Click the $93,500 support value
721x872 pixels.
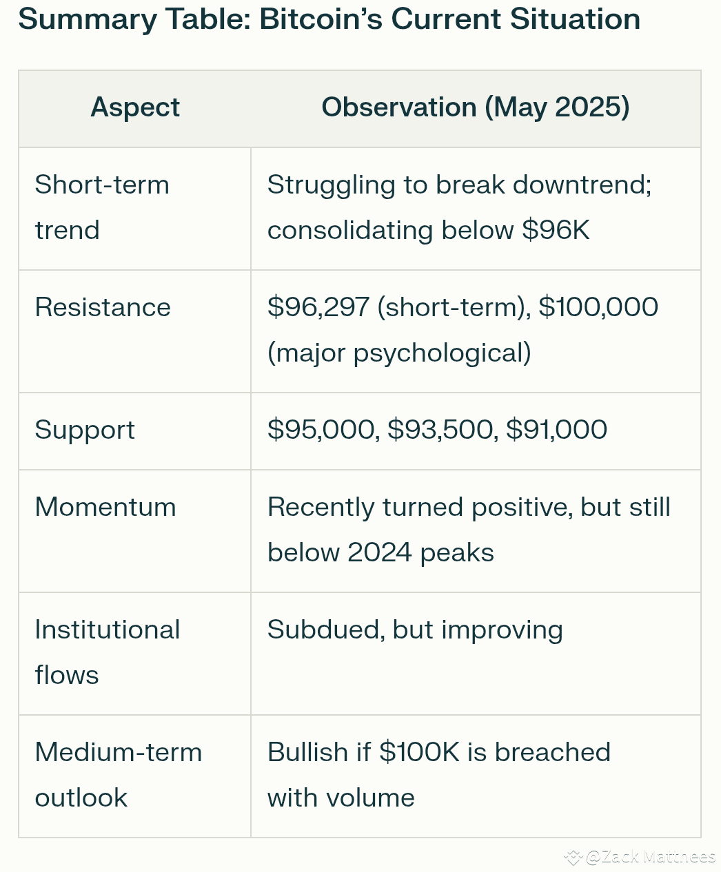click(441, 430)
